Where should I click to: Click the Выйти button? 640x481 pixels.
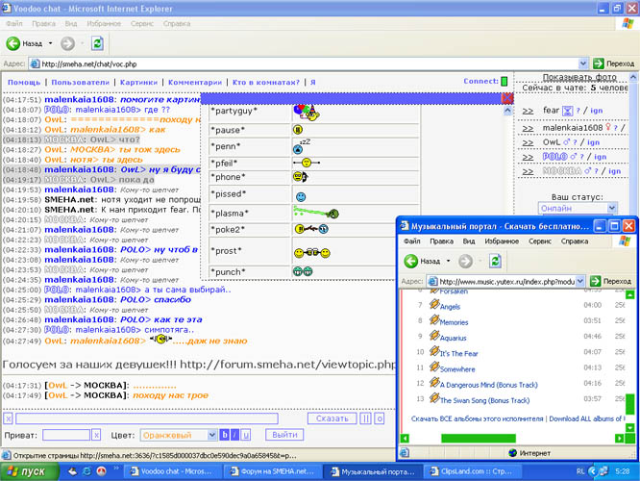pyautogui.click(x=284, y=435)
